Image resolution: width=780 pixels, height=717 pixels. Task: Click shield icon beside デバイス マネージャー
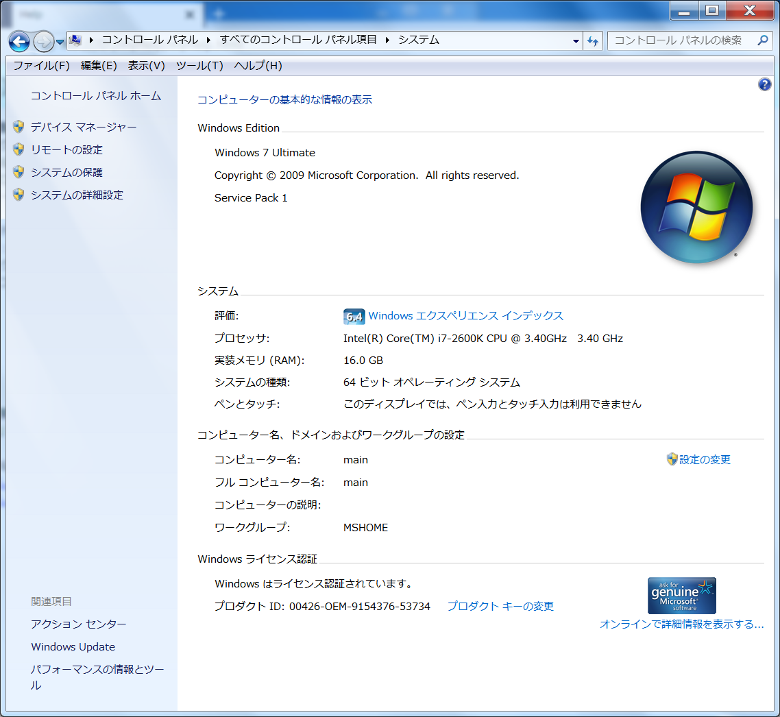point(19,127)
